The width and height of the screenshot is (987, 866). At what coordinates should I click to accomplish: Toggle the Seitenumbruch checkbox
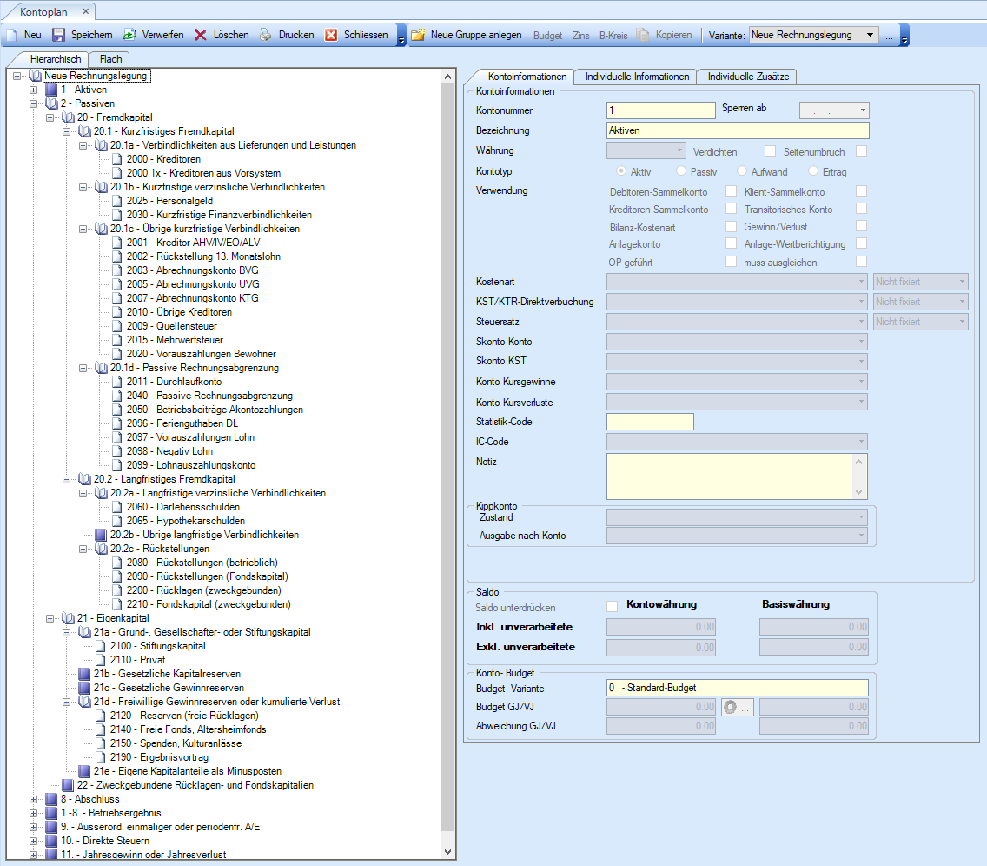(862, 151)
